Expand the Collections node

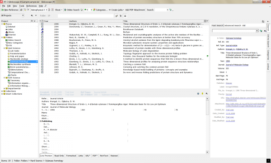2,91
